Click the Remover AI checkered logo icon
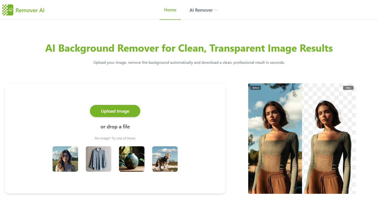The width and height of the screenshot is (378, 212). (x=7, y=10)
